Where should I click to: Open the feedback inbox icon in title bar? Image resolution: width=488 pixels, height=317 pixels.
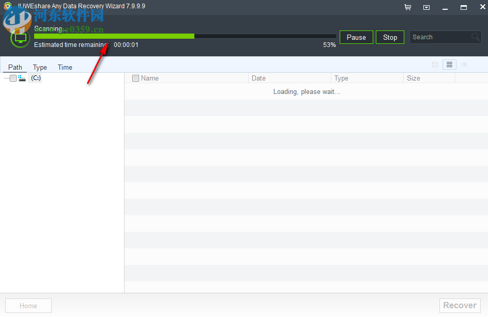tap(426, 7)
